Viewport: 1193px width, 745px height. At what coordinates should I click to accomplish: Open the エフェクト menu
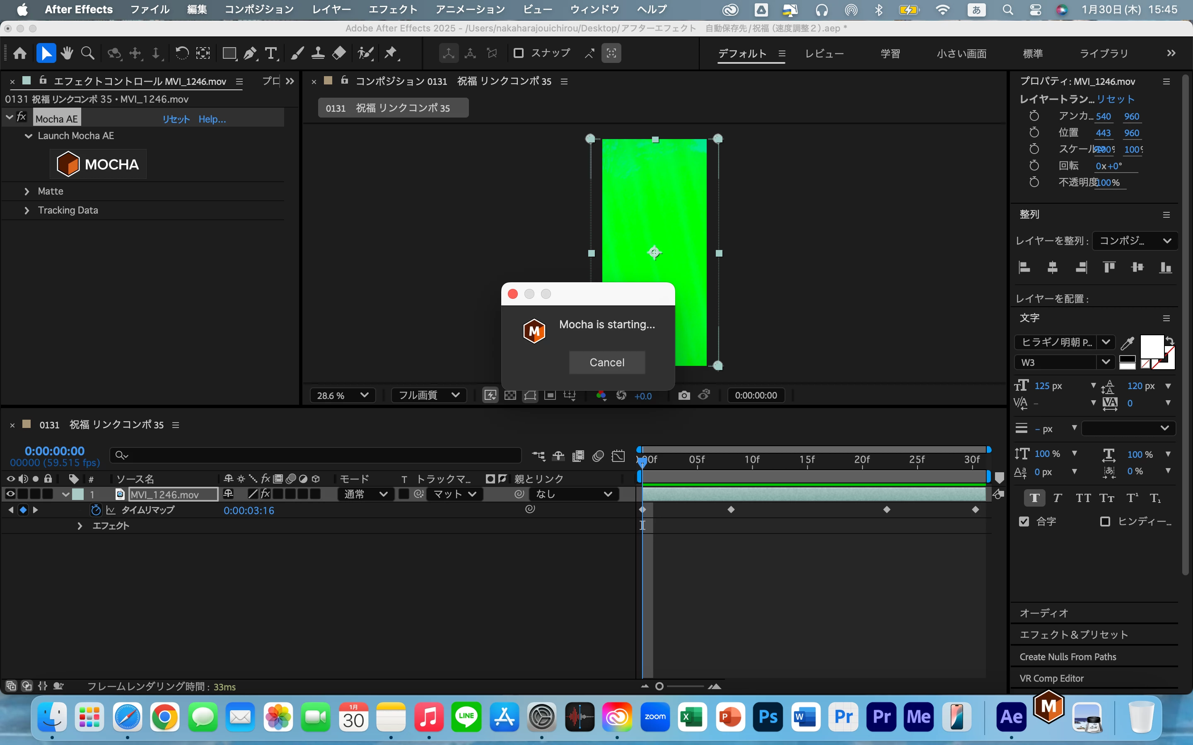coord(392,10)
